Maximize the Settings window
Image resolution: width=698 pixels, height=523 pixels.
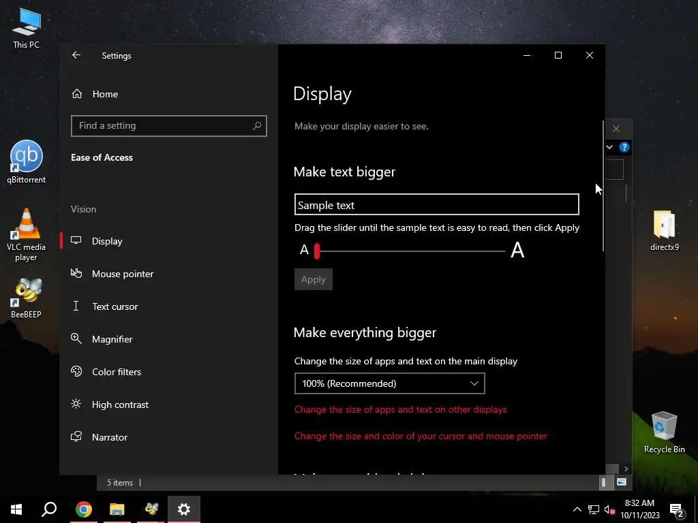click(x=558, y=55)
